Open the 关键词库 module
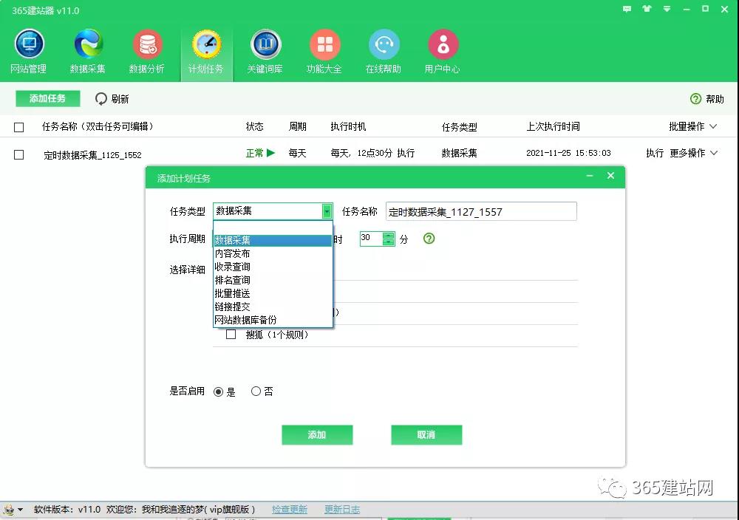The image size is (739, 520). coord(265,52)
